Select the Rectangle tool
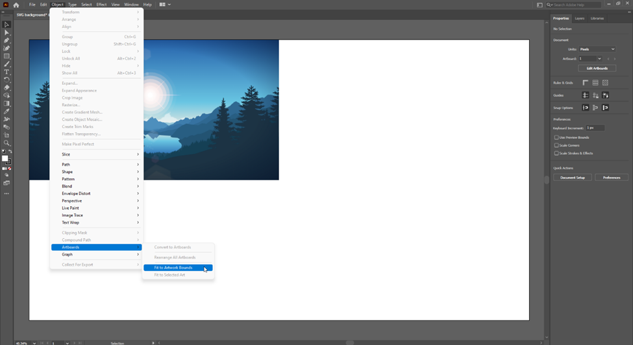 (x=6, y=56)
